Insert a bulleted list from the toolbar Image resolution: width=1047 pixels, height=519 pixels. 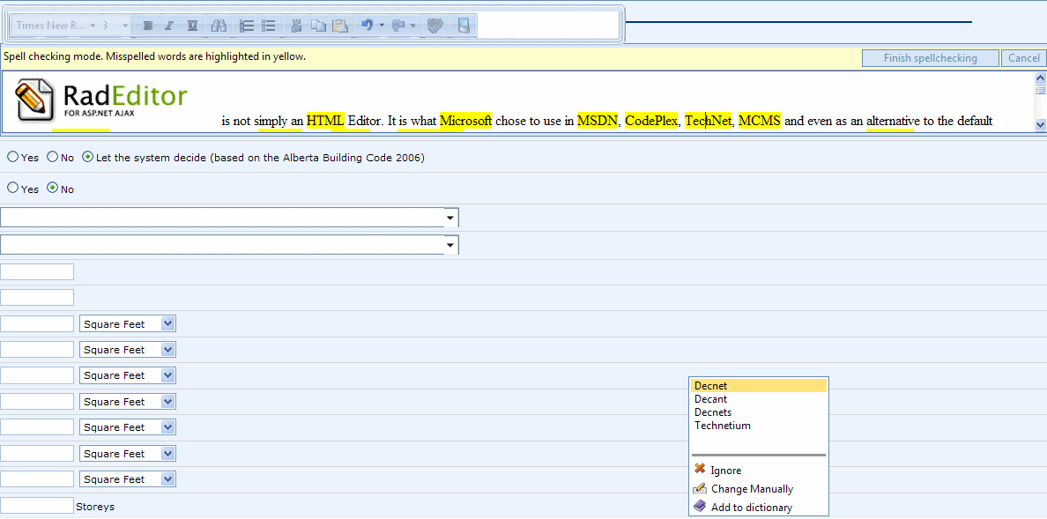tap(269, 26)
